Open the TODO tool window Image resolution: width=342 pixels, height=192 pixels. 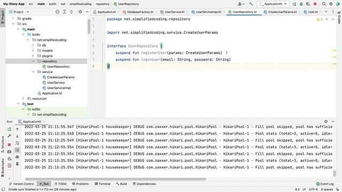(60, 183)
